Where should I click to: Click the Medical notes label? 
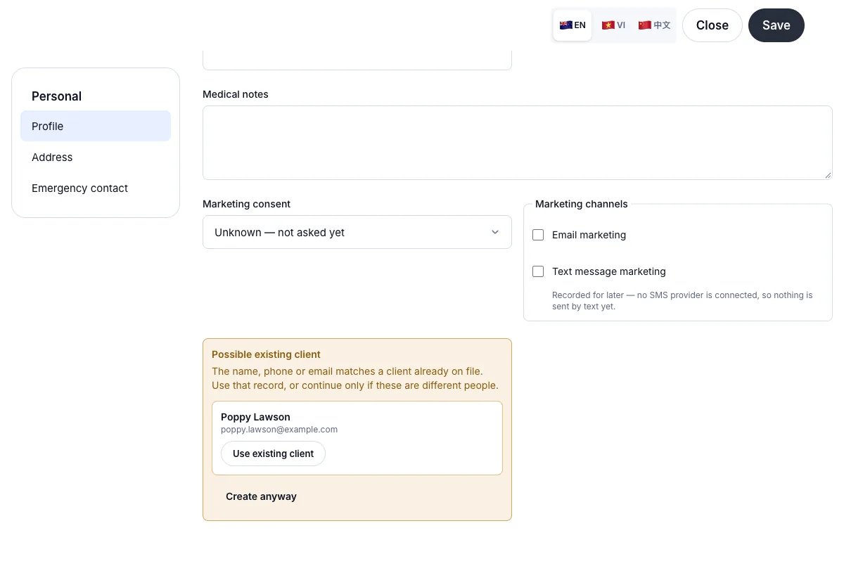point(235,94)
